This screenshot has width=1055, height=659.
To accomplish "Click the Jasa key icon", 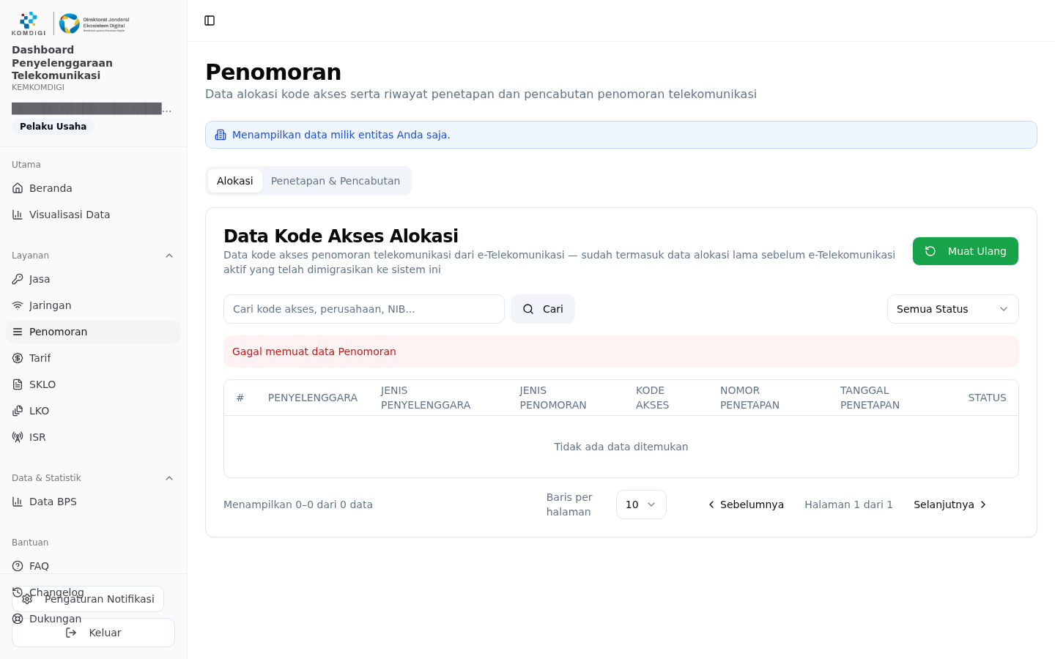I will point(18,279).
